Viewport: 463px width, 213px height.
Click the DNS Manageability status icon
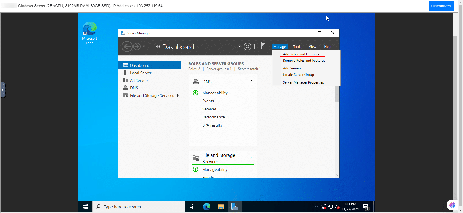(x=196, y=93)
